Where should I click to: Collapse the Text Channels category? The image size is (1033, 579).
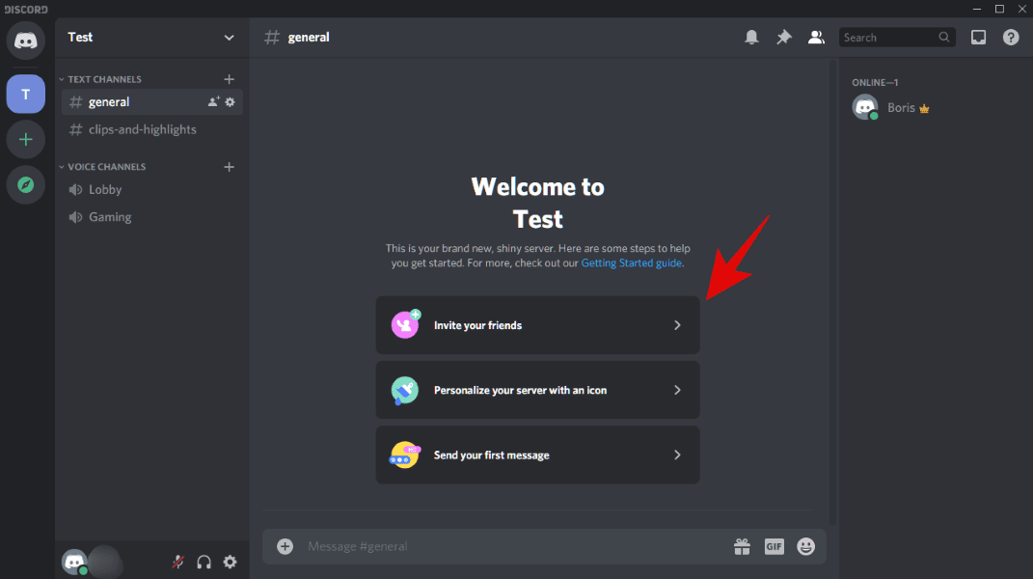(102, 79)
